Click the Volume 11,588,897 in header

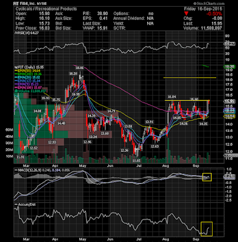(211, 28)
